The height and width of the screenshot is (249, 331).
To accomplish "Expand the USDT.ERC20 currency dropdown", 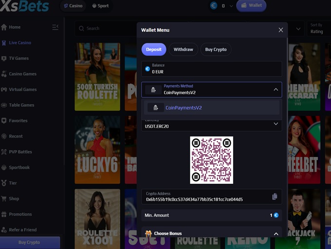I will coord(276,124).
